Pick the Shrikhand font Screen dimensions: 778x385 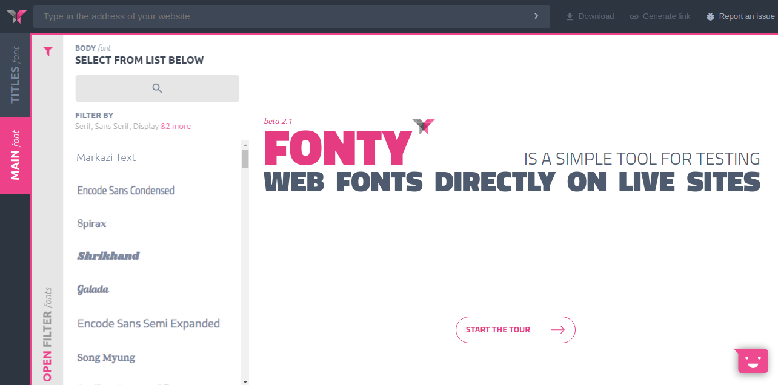pyautogui.click(x=108, y=256)
